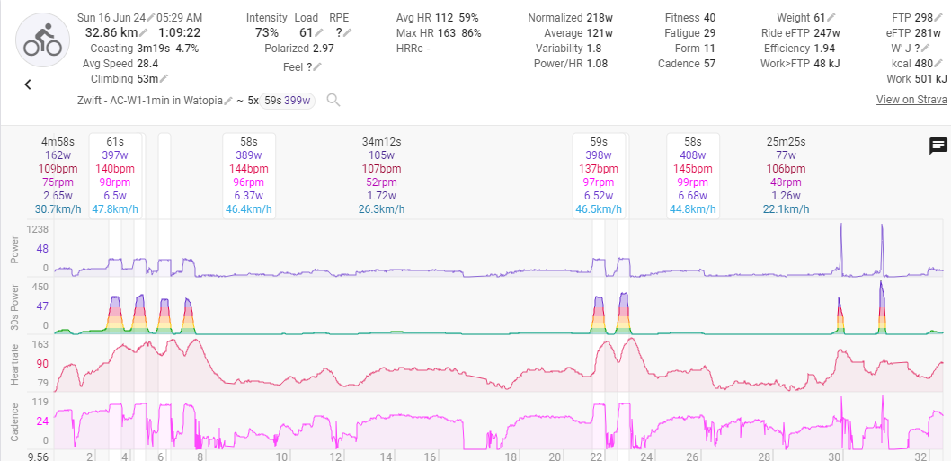Viewport: 951px width, 461px height.
Task: Go back using the left chevron arrow
Action: coord(28,84)
